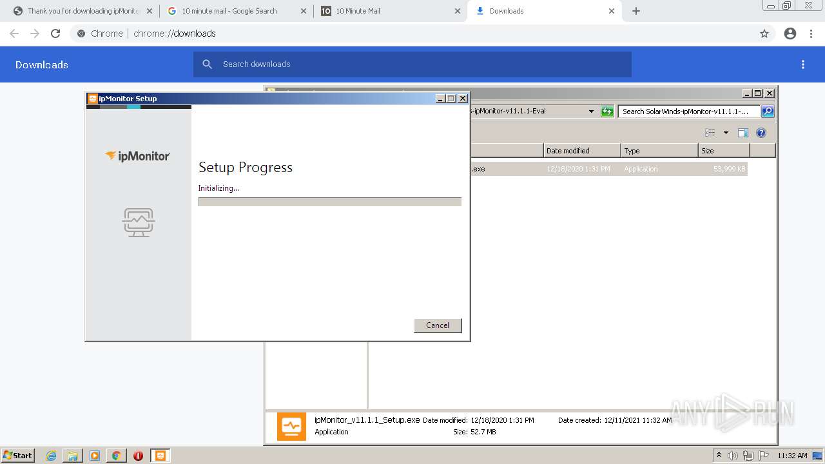Image resolution: width=825 pixels, height=464 pixels.
Task: Click the taskbar clock 11:32 AM
Action: coord(792,456)
